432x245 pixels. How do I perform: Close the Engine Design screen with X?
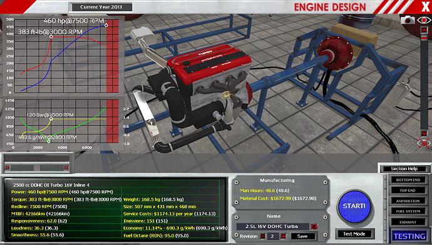coord(425,7)
